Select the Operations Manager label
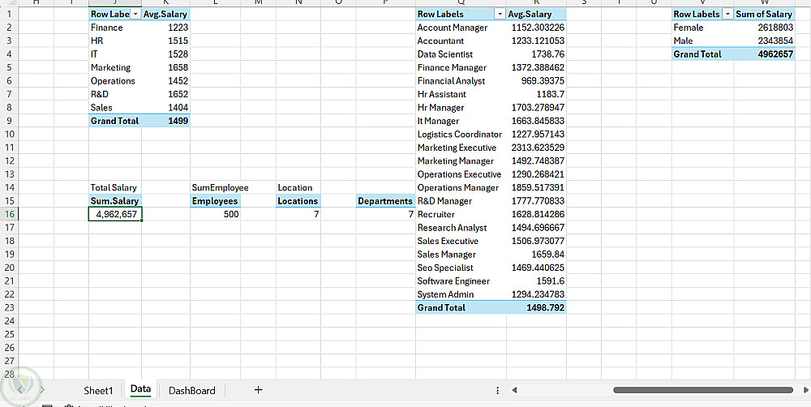The width and height of the screenshot is (811, 407). click(461, 188)
